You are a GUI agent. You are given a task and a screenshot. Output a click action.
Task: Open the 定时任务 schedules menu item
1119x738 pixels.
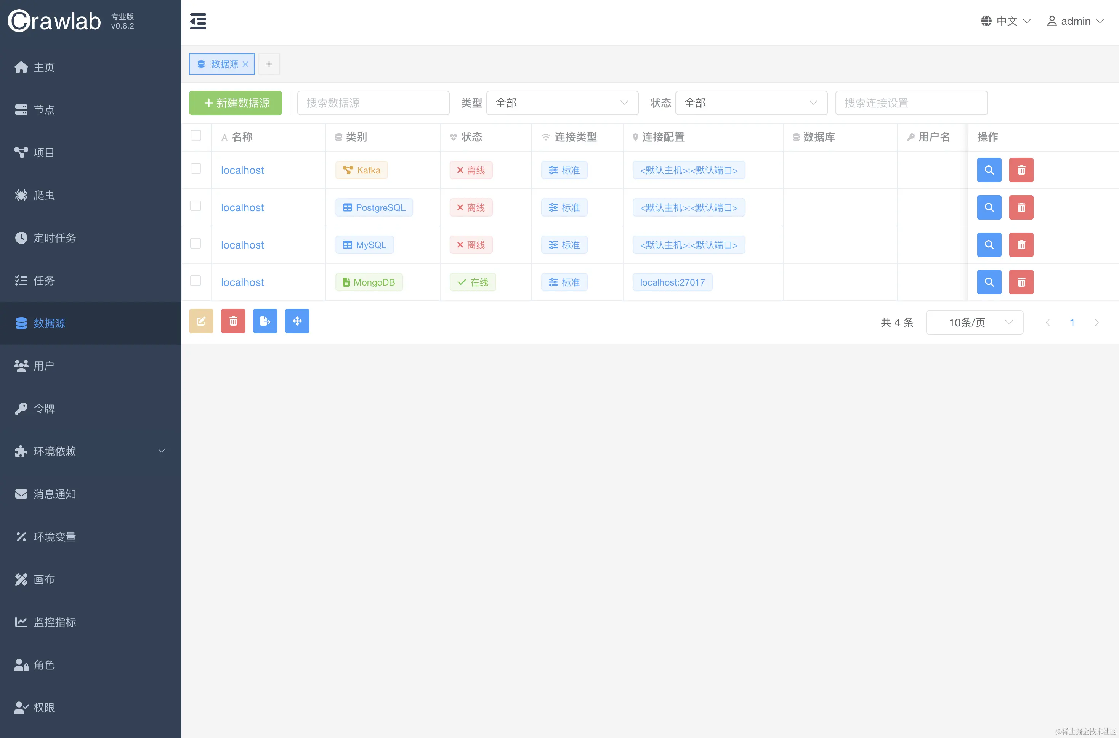(55, 238)
